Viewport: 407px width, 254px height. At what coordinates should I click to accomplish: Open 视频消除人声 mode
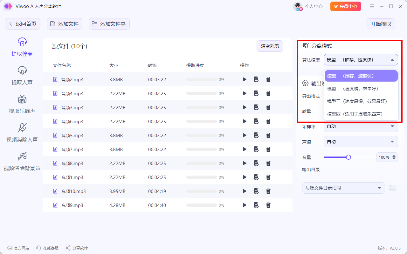tap(22, 133)
